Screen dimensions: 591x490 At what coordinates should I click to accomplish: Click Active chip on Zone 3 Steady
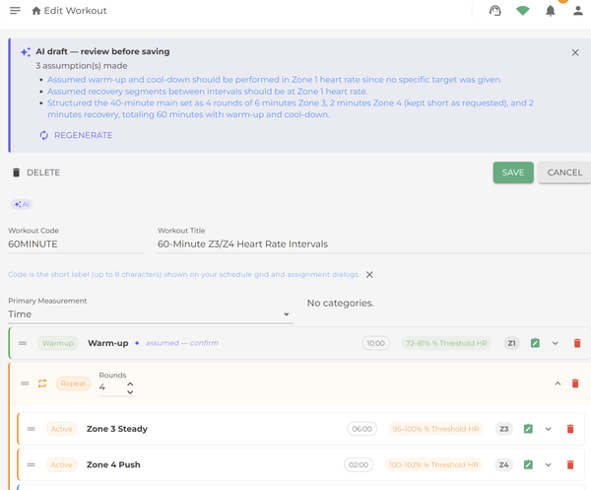tap(61, 429)
